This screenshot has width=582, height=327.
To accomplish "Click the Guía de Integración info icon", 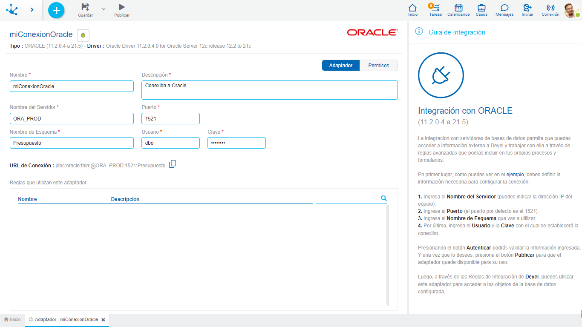I will 419,32.
